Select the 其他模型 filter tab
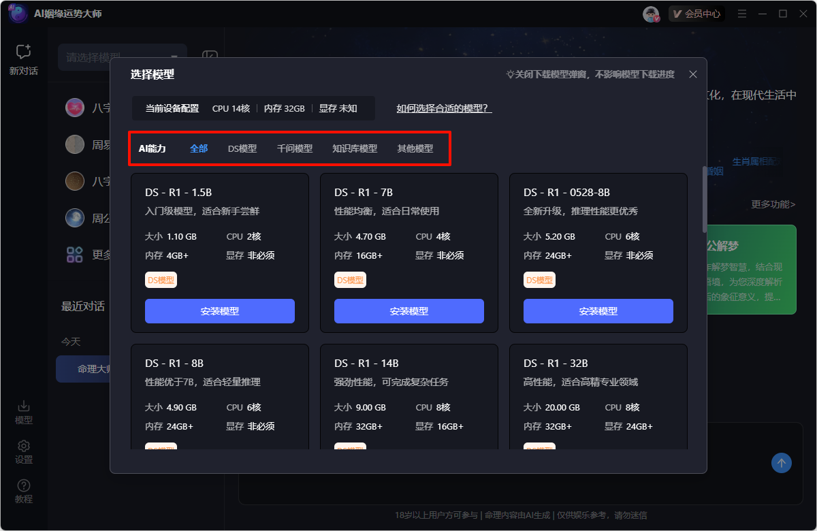The width and height of the screenshot is (817, 531). pyautogui.click(x=415, y=148)
